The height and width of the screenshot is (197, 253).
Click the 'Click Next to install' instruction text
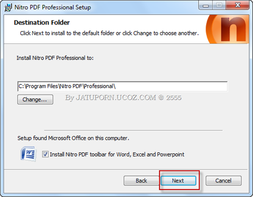click(109, 33)
